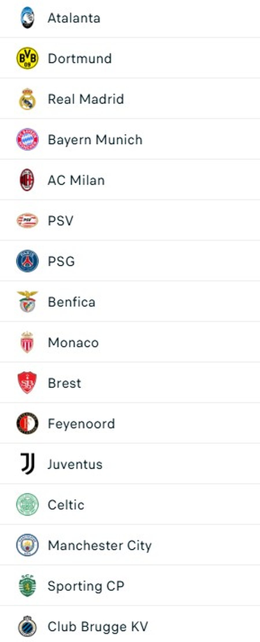Click the Atalanta club crest
This screenshot has height=642, width=260.
27,18
